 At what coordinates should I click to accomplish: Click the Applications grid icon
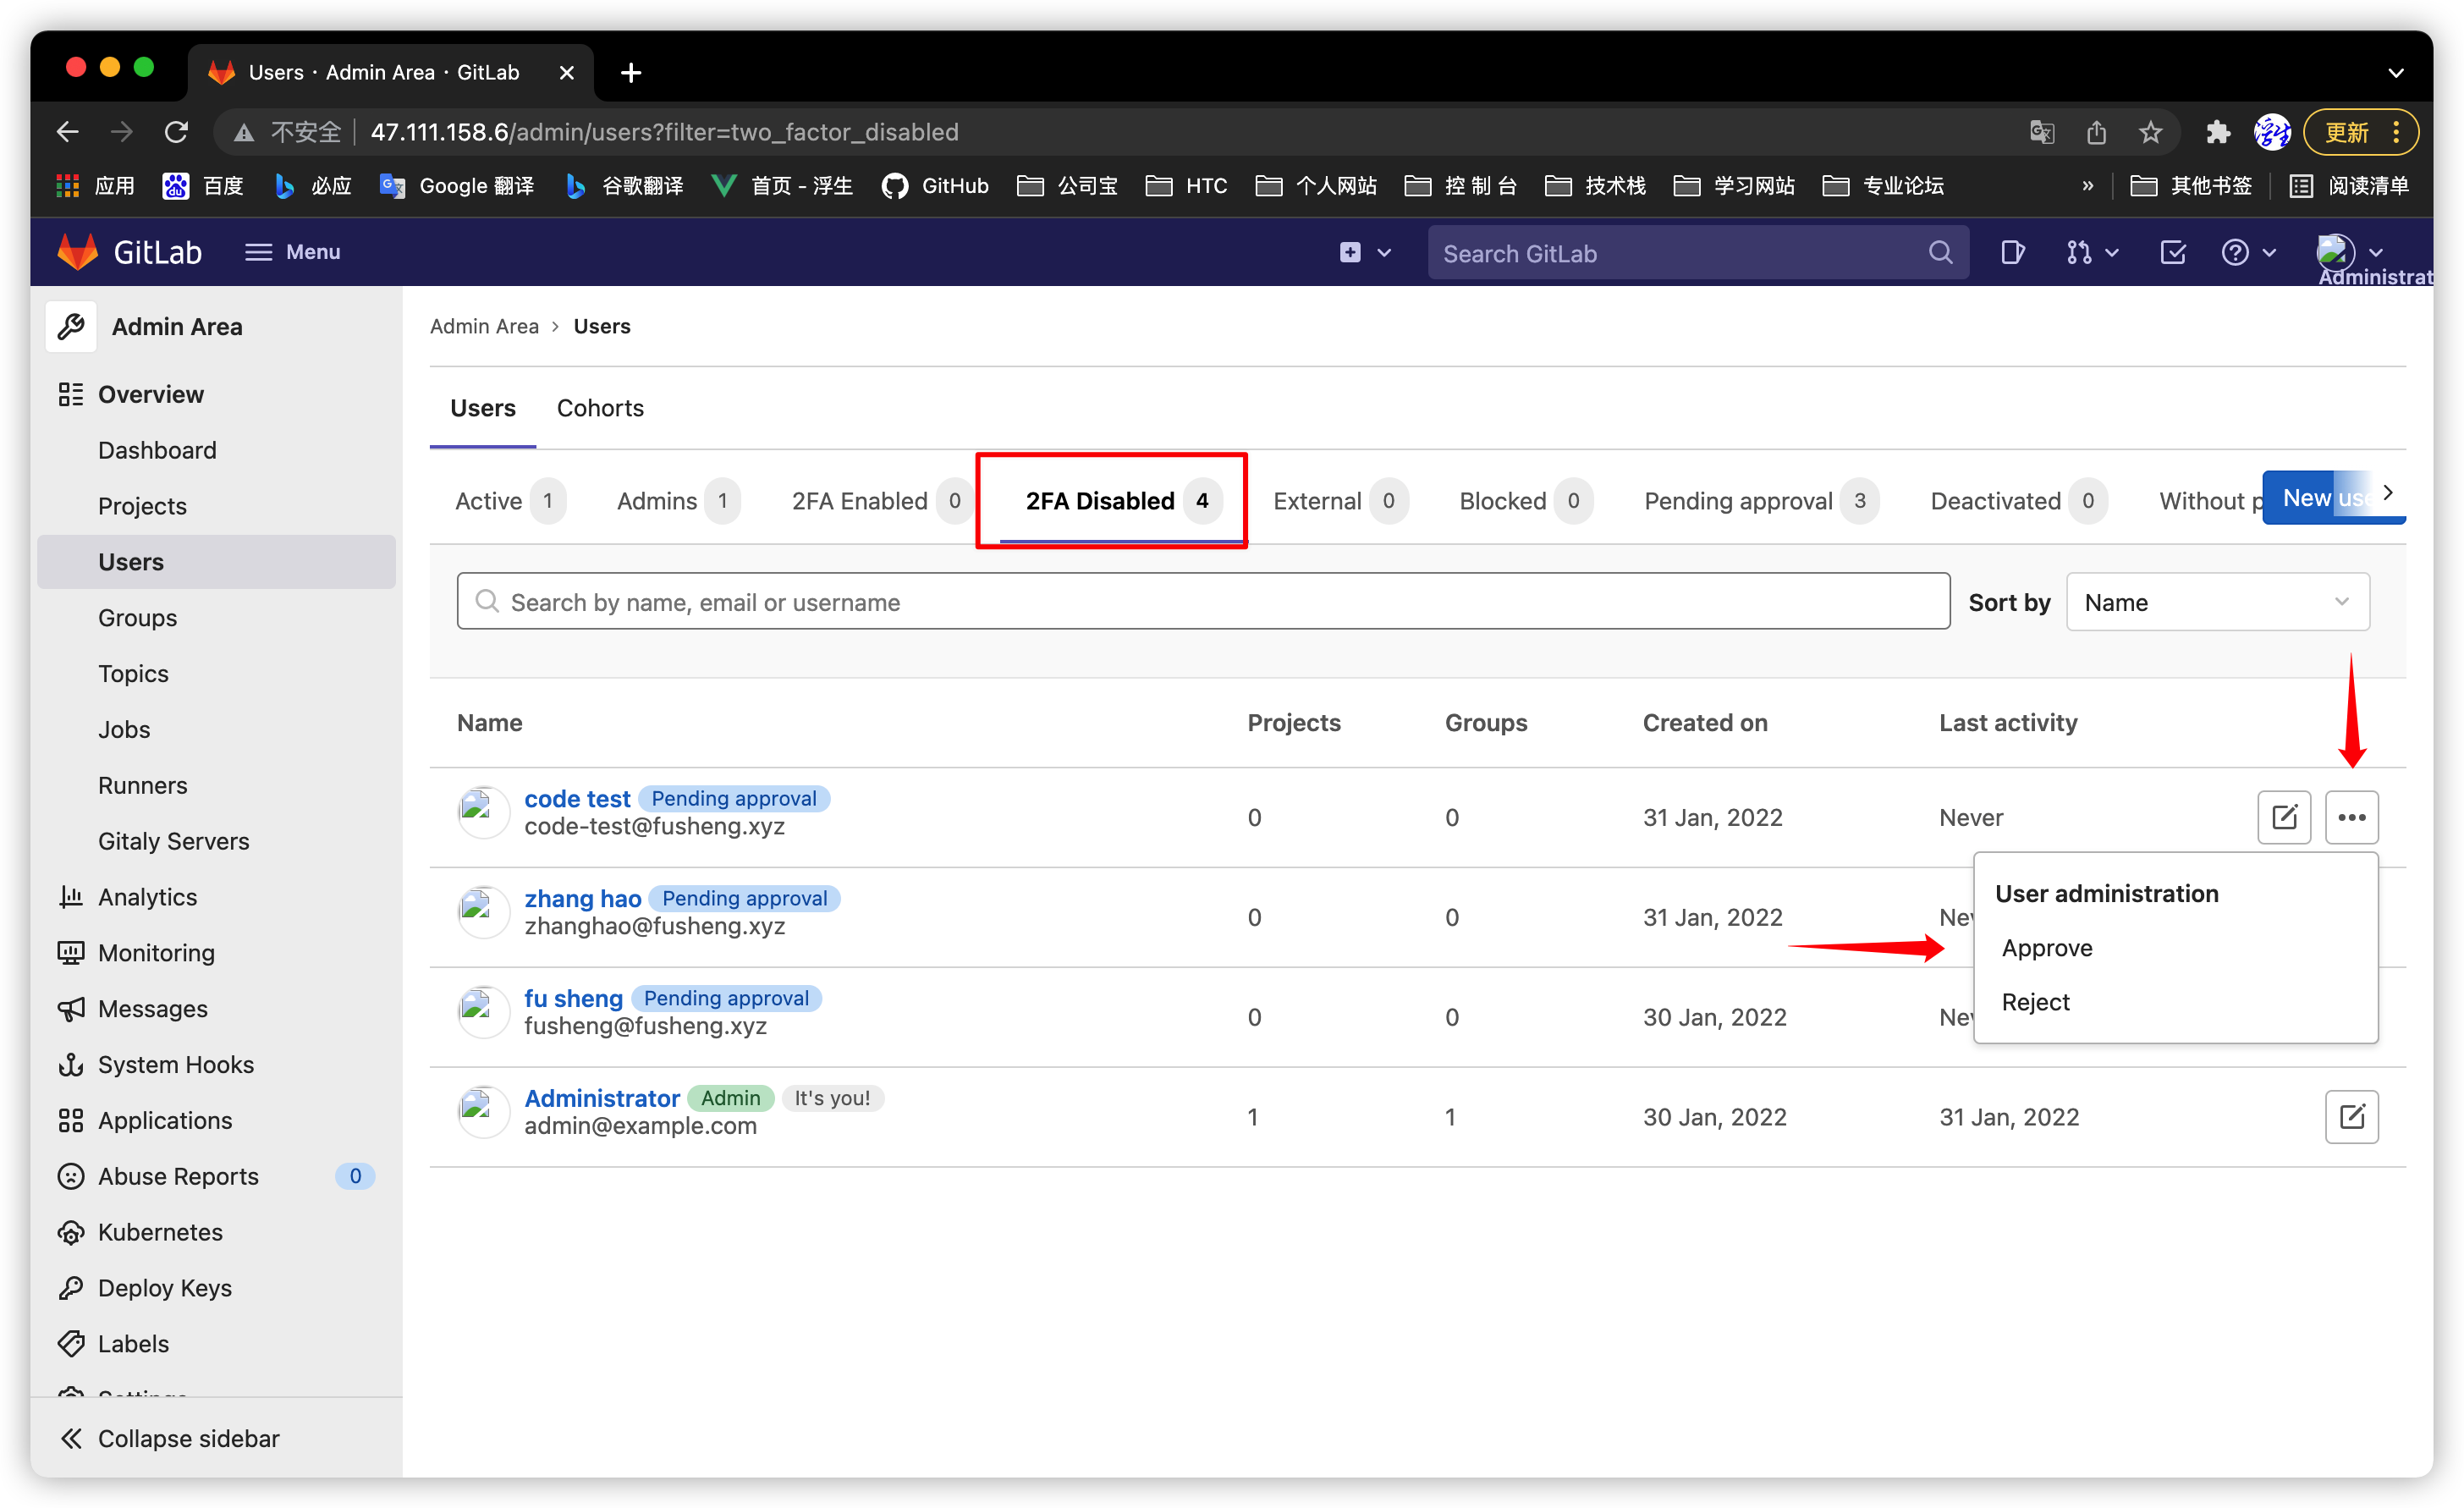tap(71, 1121)
